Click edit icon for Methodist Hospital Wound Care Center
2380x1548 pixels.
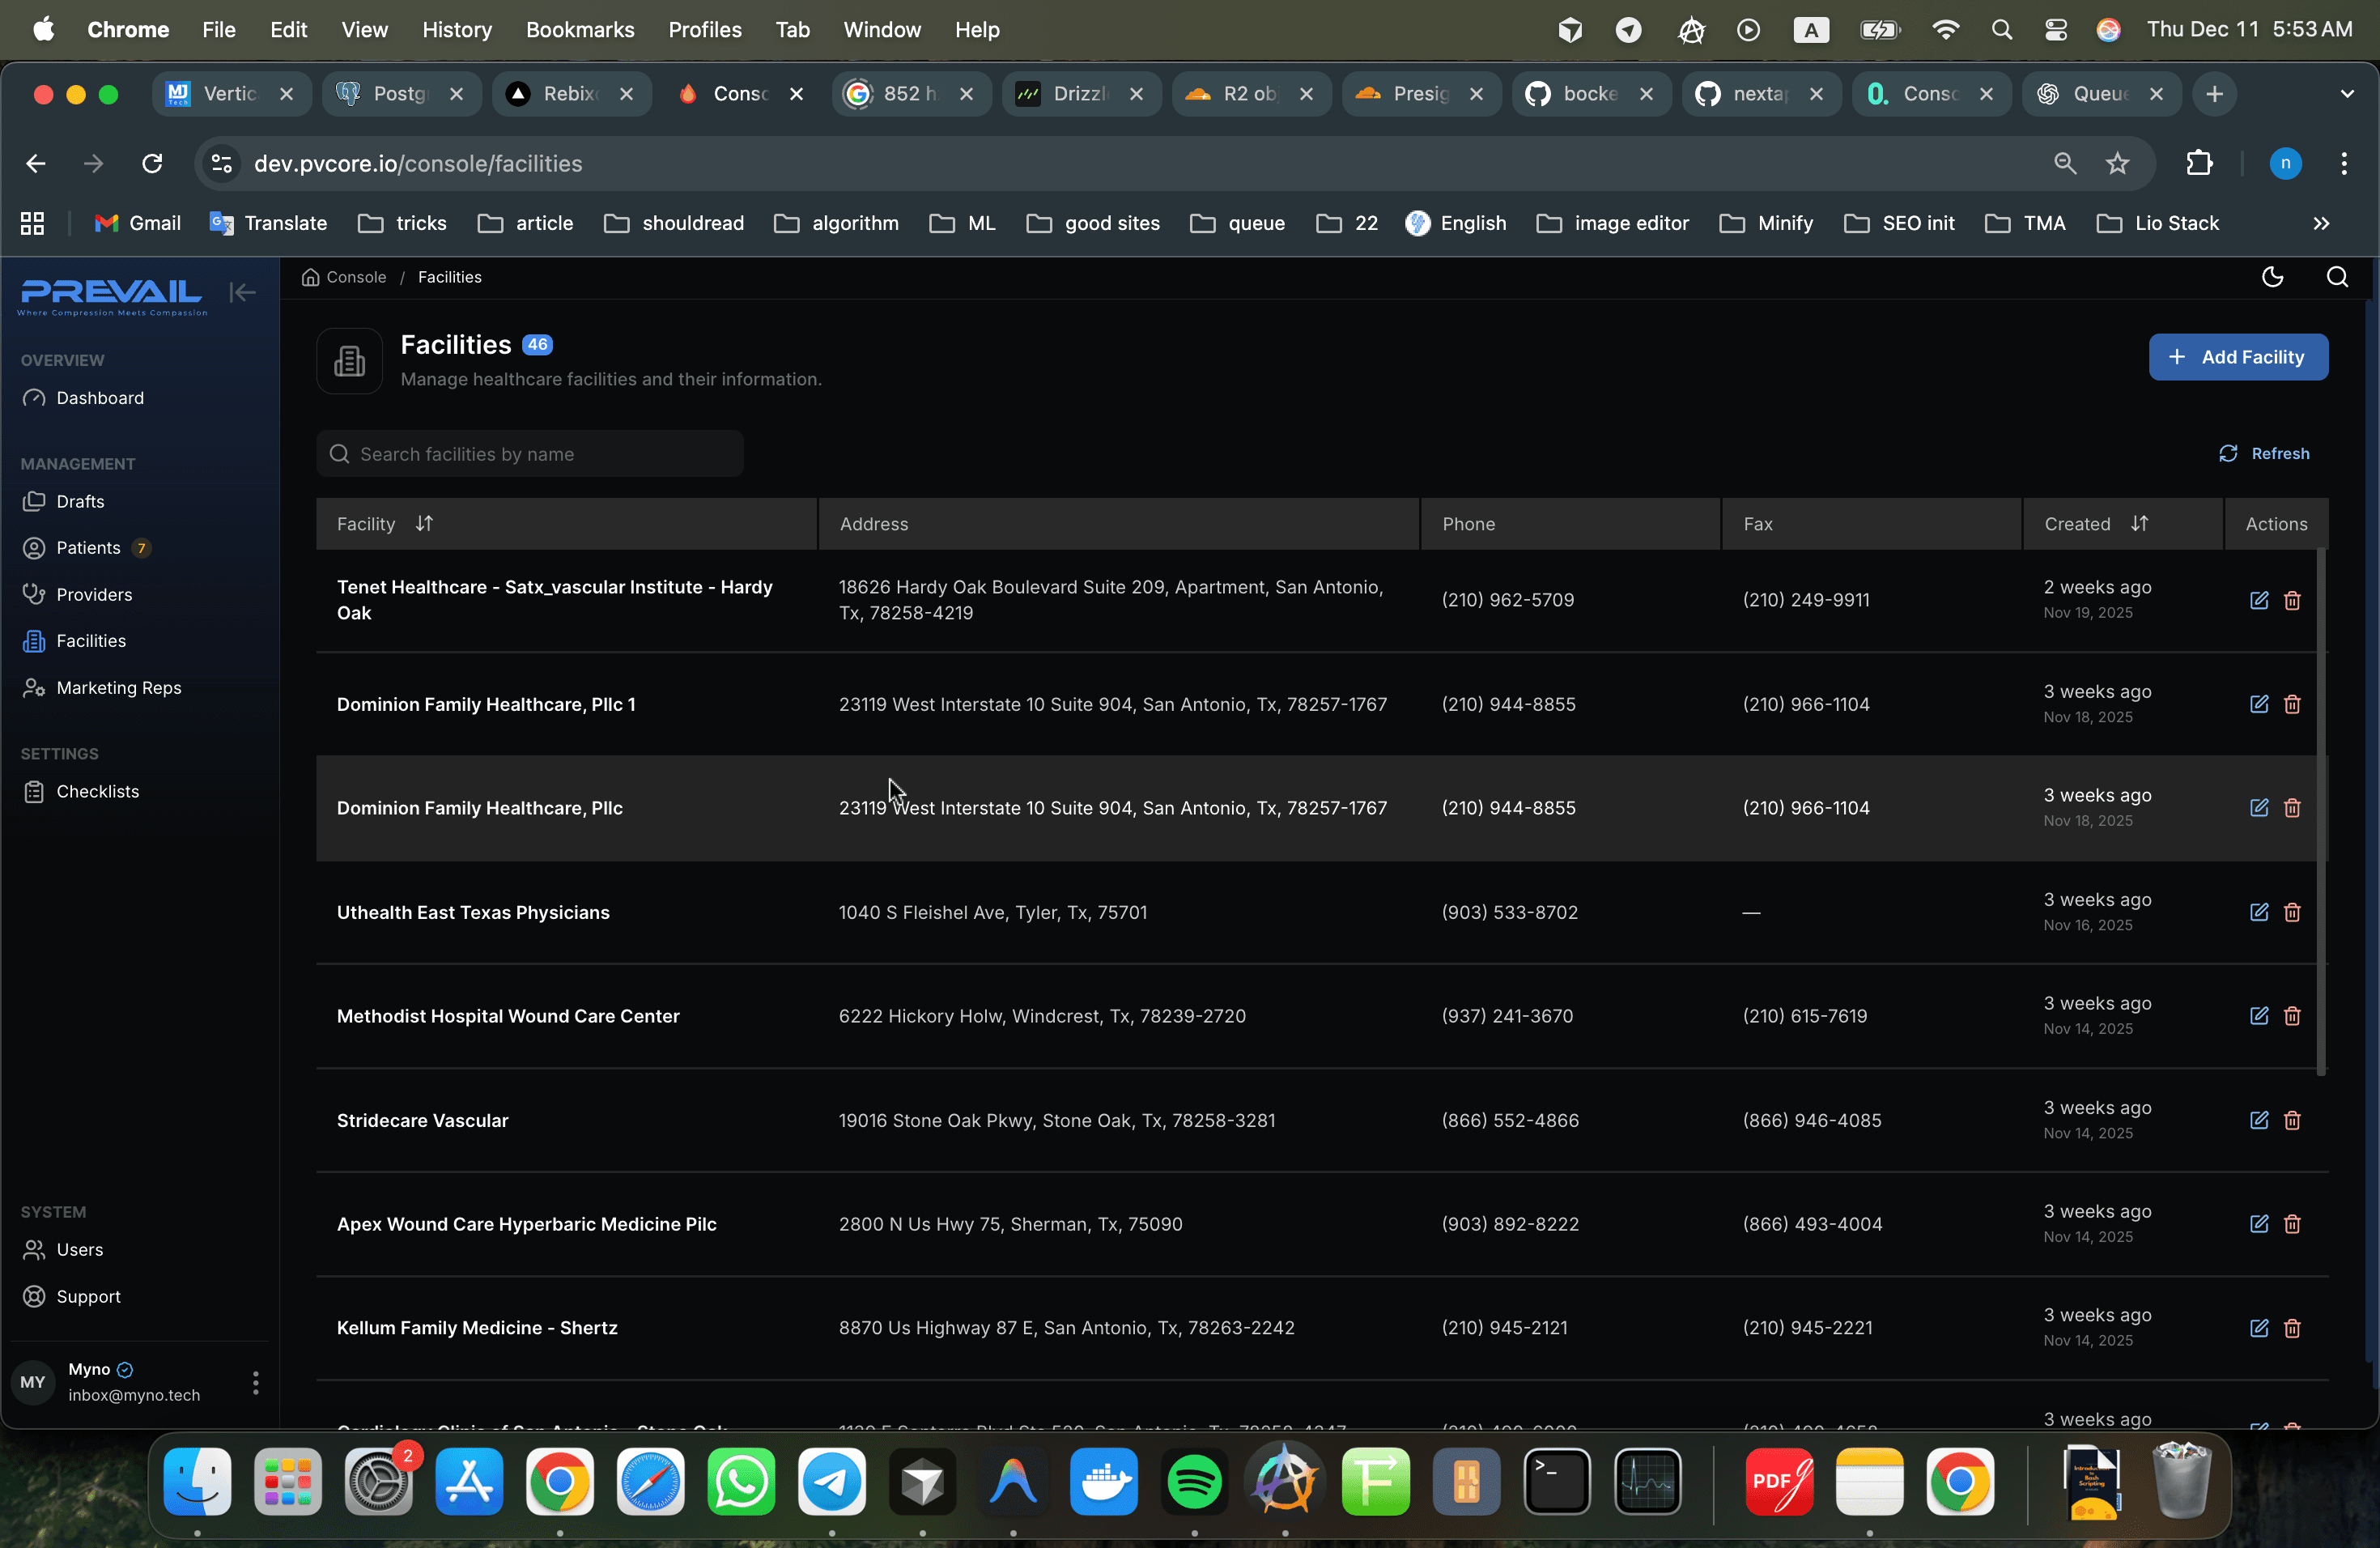[x=2258, y=1016]
